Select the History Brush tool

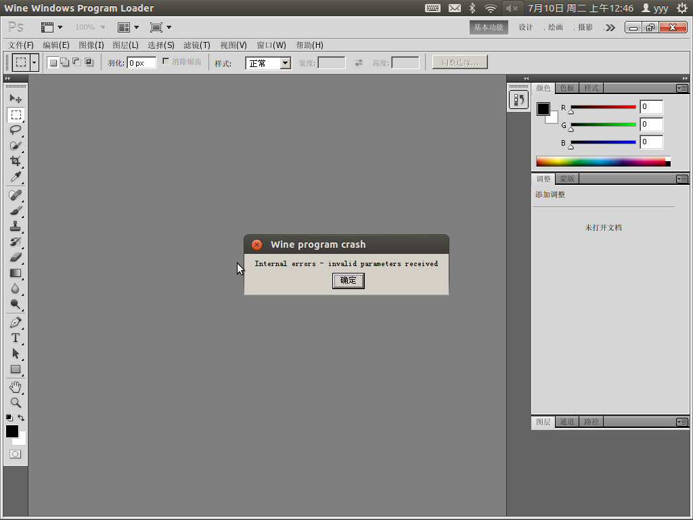[16, 242]
